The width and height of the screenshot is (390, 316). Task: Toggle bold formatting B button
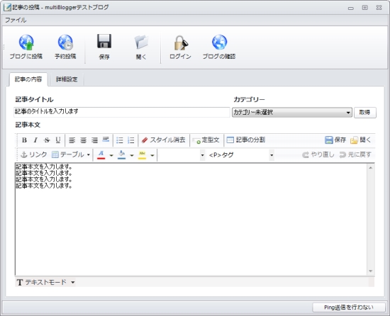[24, 140]
